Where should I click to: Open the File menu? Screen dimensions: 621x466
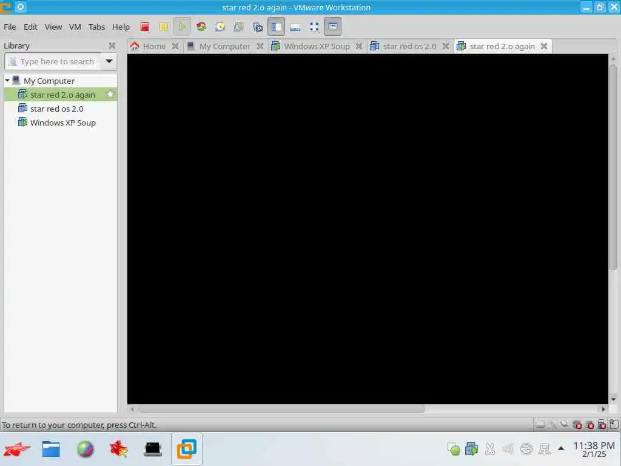tap(10, 27)
